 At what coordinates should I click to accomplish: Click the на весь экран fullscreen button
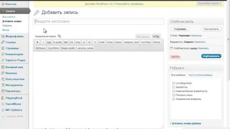coord(86,48)
